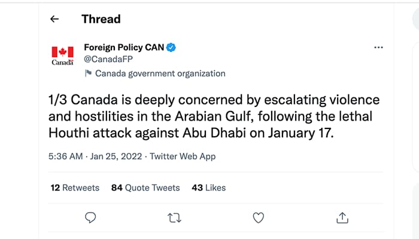The width and height of the screenshot is (419, 239).
Task: View the 84 Quote Tweets list
Action: click(145, 188)
